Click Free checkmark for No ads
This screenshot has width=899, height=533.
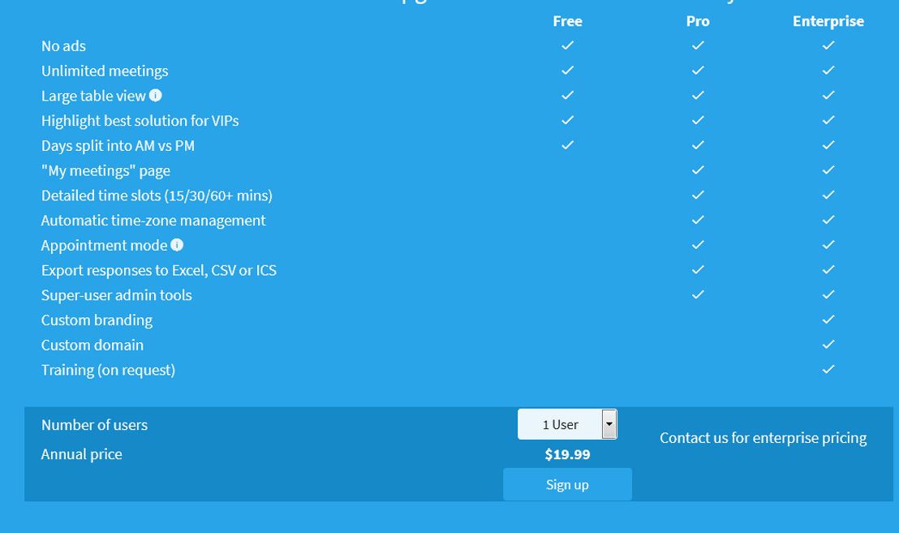pos(568,45)
